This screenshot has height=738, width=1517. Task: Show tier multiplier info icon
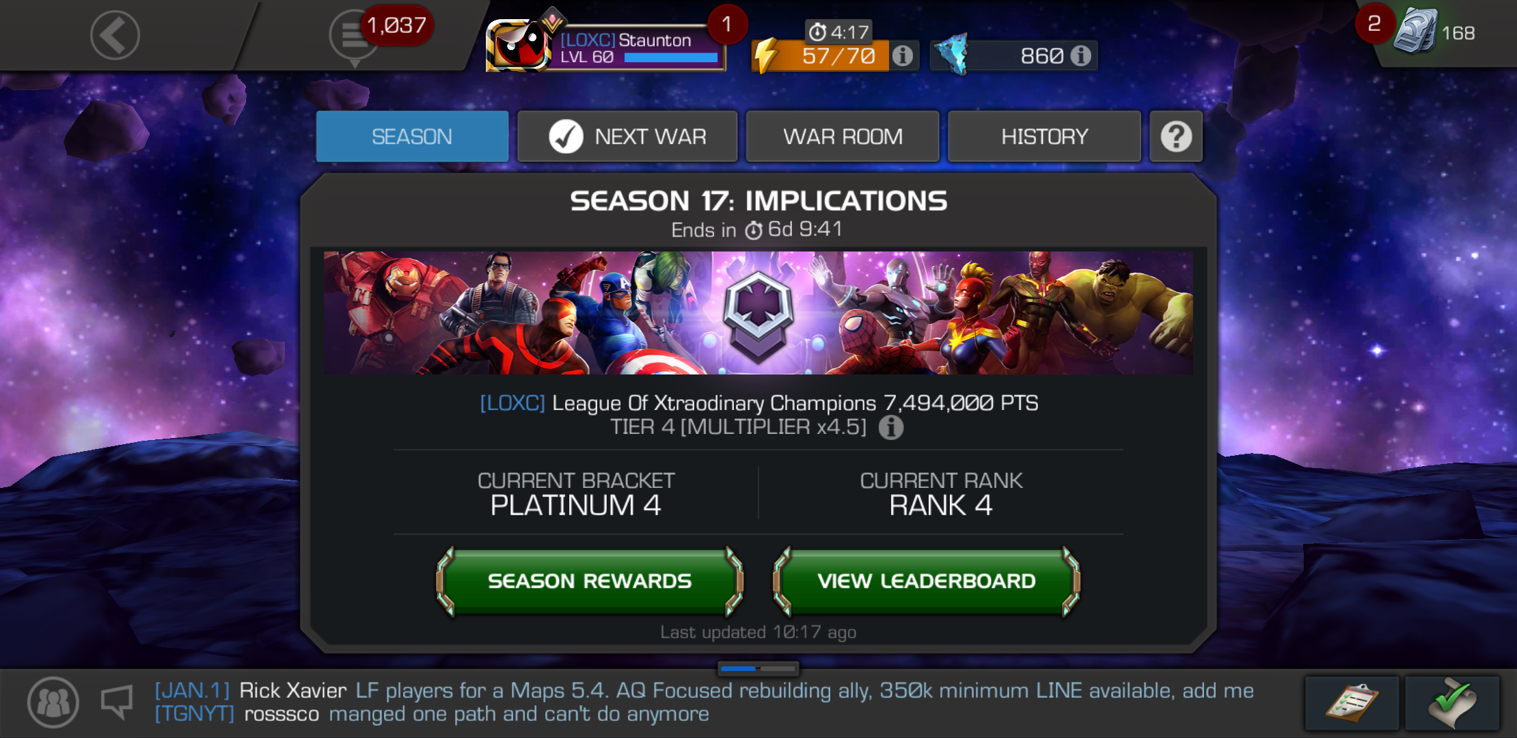(x=890, y=428)
